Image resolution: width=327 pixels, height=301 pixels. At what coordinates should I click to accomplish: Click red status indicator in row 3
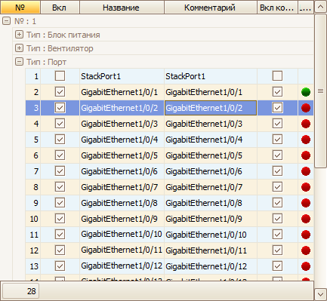click(306, 108)
